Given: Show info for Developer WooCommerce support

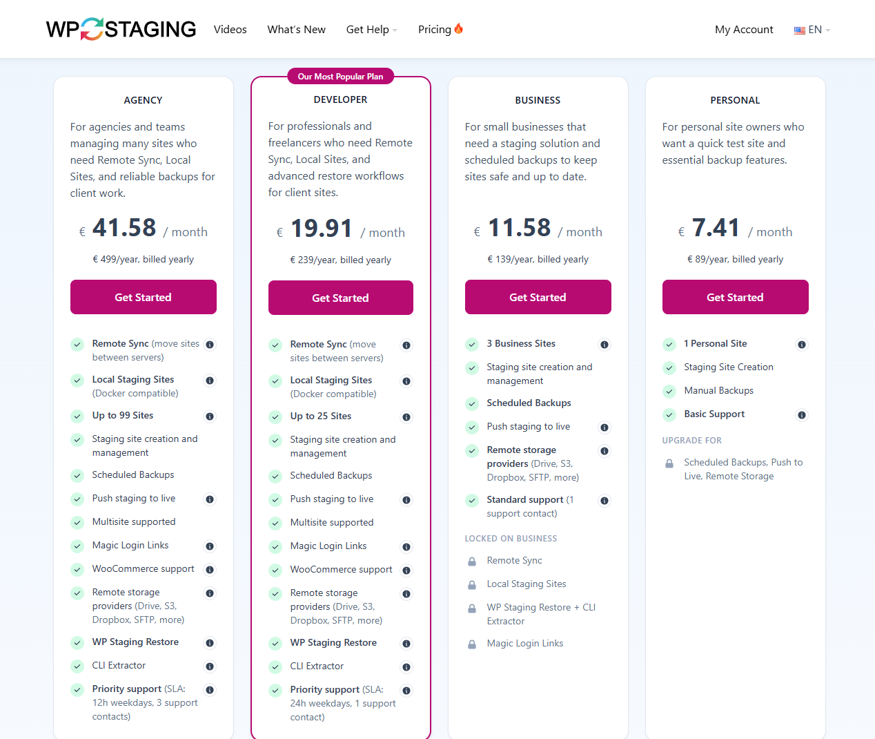Looking at the screenshot, I should pyautogui.click(x=406, y=570).
